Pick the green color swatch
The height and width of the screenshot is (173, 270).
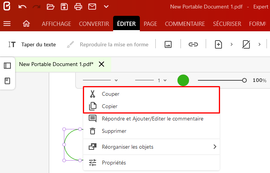point(183,80)
